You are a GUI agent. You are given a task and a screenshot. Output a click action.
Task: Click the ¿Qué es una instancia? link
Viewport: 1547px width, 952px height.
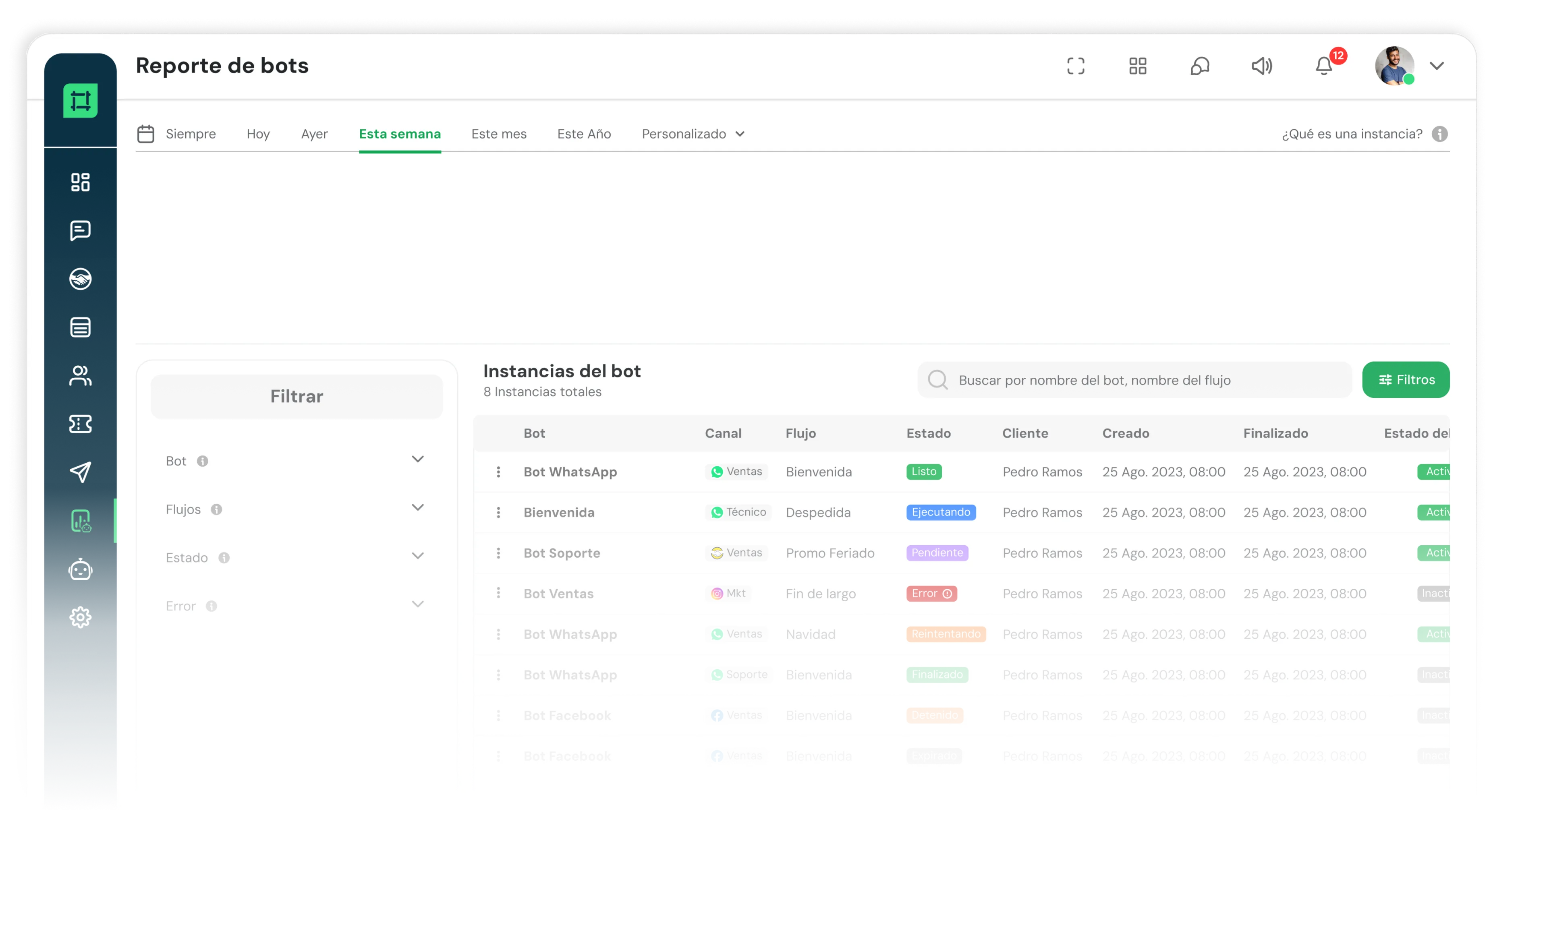[1352, 133]
